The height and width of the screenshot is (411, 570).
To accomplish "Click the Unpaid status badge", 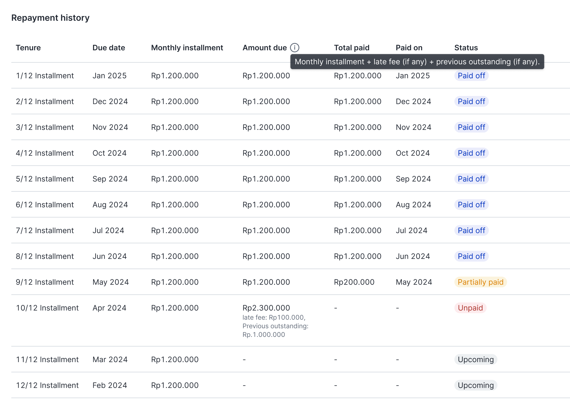I will (470, 308).
